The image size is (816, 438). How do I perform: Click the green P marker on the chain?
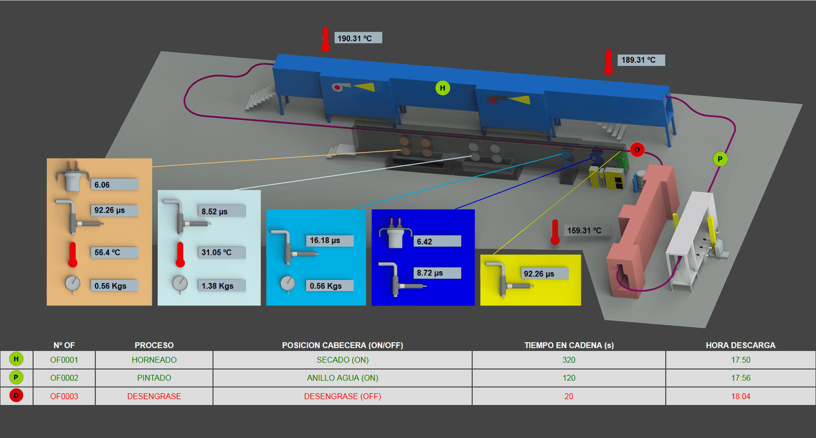[x=720, y=159]
